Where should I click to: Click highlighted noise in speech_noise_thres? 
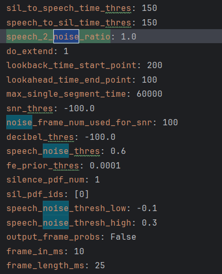[x=56, y=151]
